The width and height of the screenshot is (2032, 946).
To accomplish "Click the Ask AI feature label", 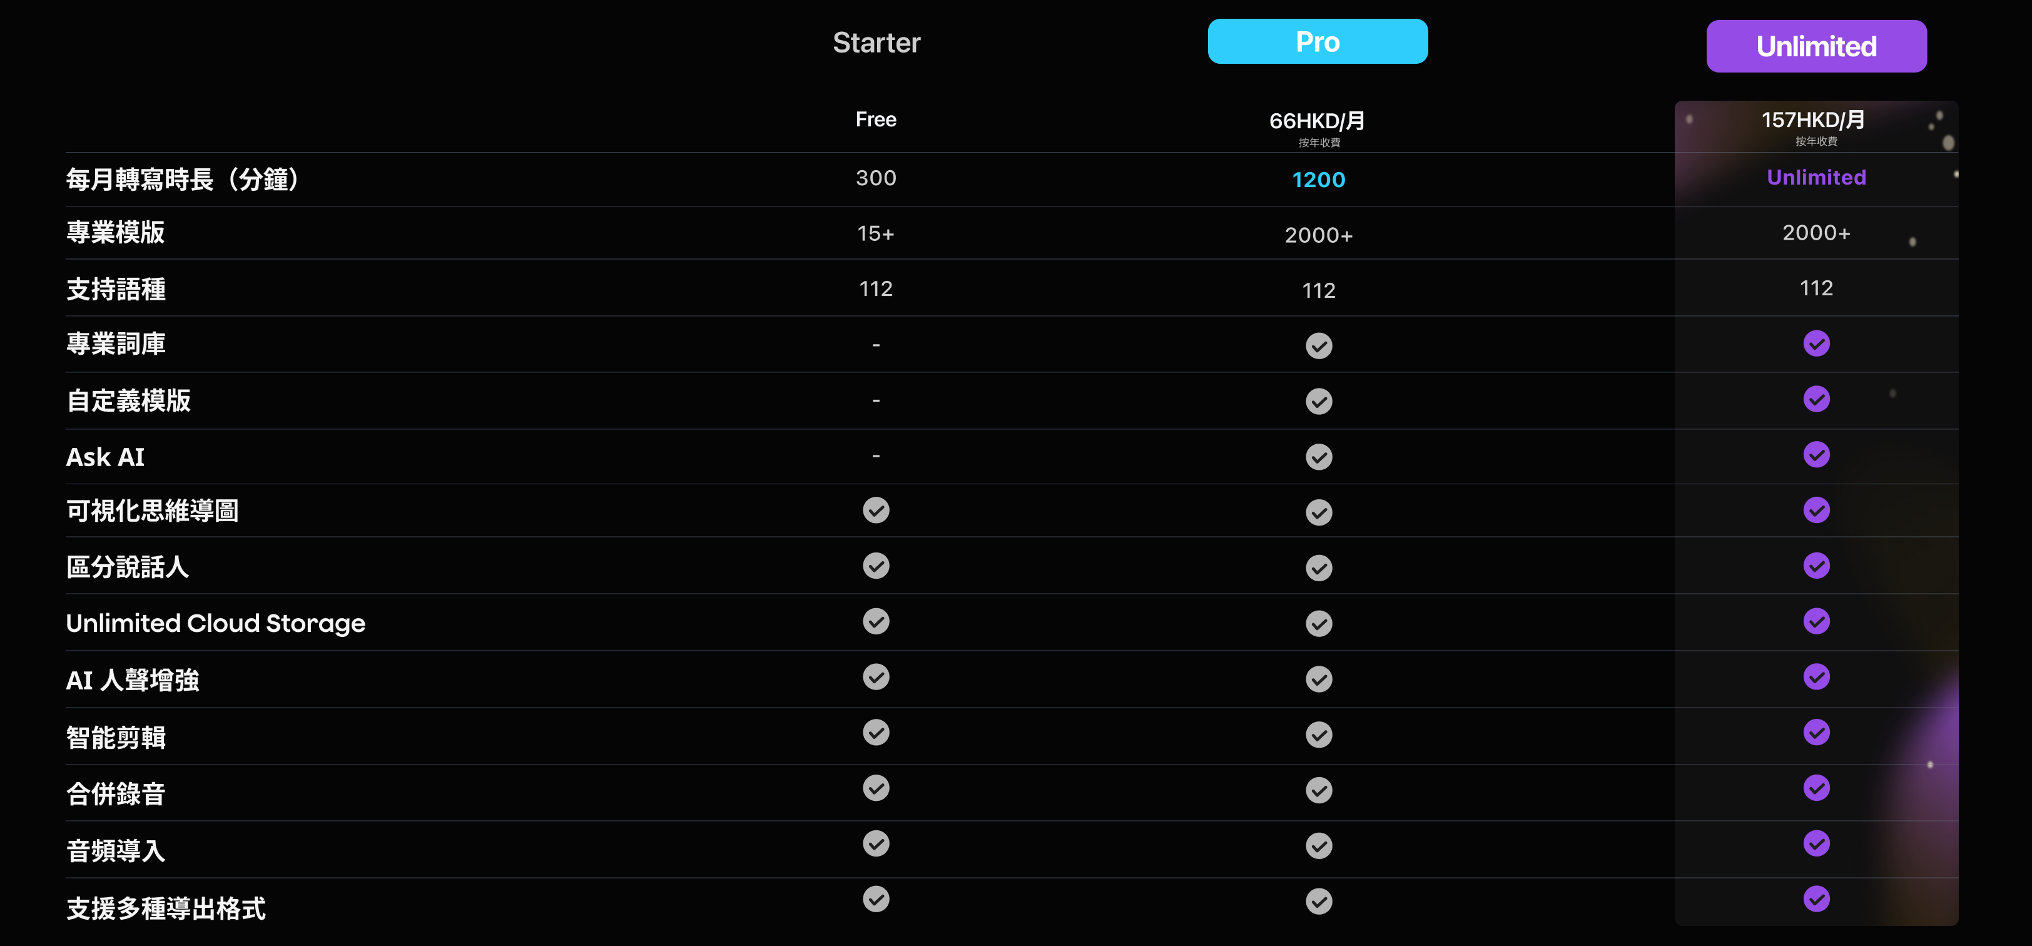I will (105, 457).
